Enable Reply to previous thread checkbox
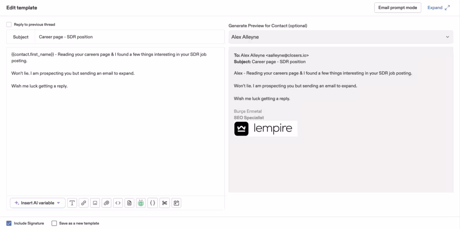 pyautogui.click(x=9, y=25)
